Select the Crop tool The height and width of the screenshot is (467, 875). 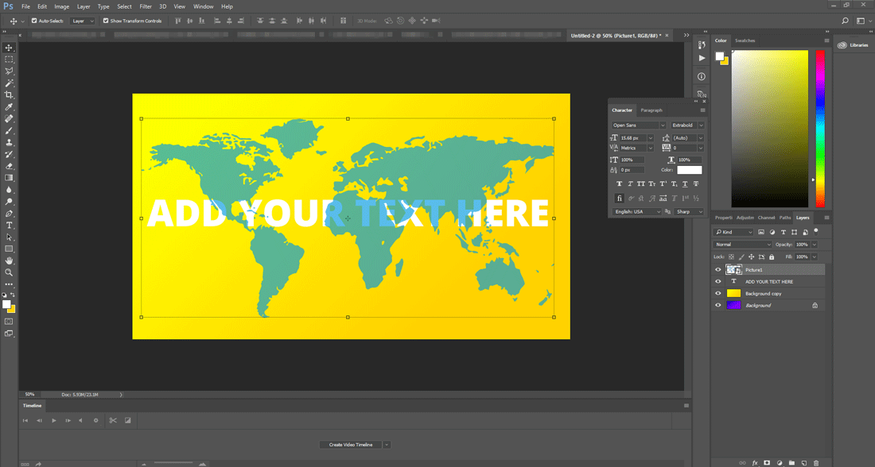coord(9,95)
